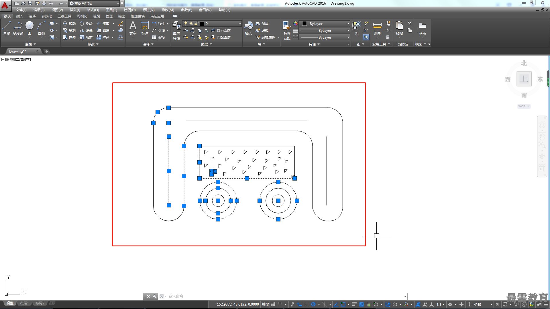The width and height of the screenshot is (550, 309).
Task: Insert a Table (表格)
Action: [x=158, y=37]
